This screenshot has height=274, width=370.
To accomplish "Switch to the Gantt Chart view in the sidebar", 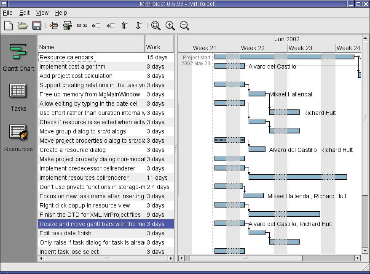I will point(19,58).
